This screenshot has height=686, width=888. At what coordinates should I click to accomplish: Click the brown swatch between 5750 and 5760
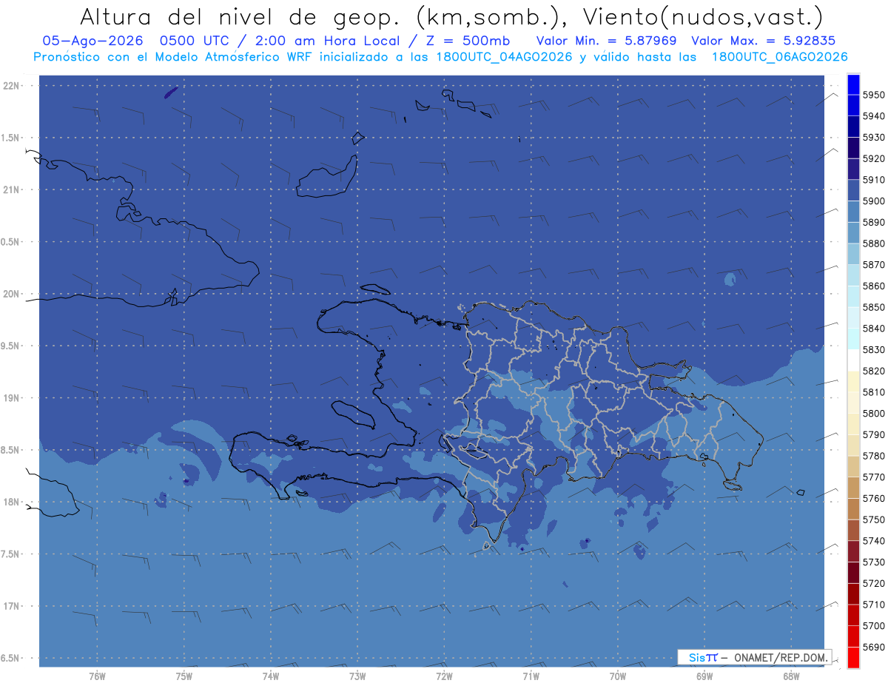[853, 508]
